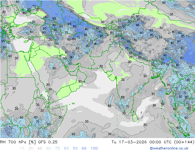Select the legend value 45

coord(40,149)
